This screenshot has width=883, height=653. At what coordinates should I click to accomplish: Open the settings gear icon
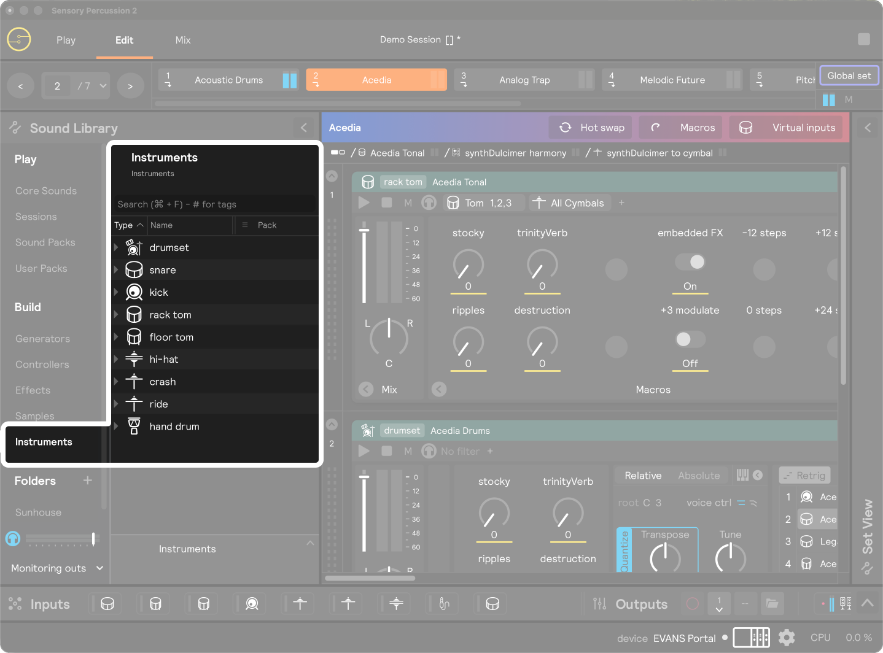tap(787, 638)
